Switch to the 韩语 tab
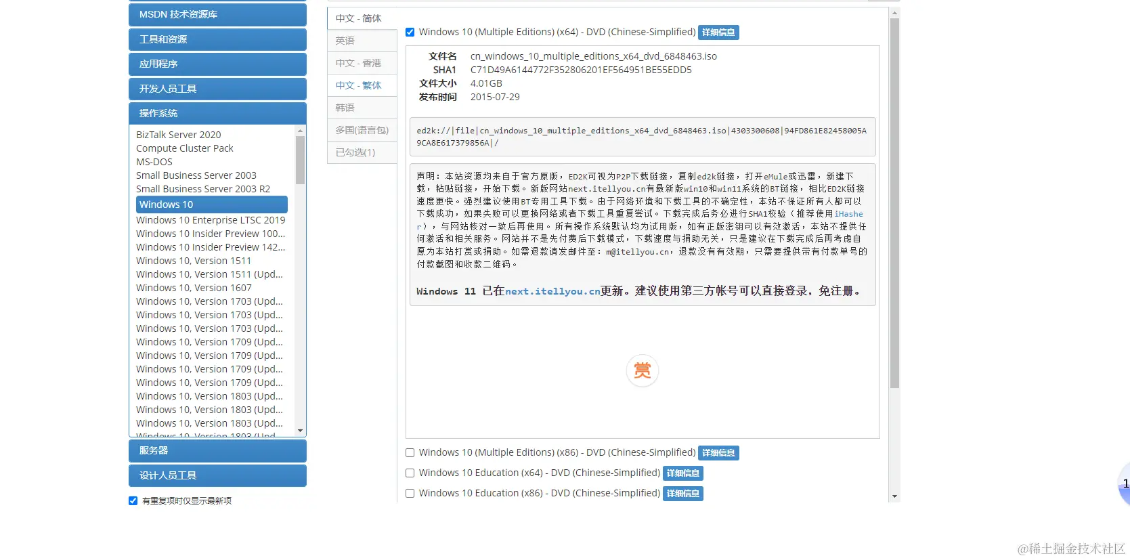 [362, 108]
